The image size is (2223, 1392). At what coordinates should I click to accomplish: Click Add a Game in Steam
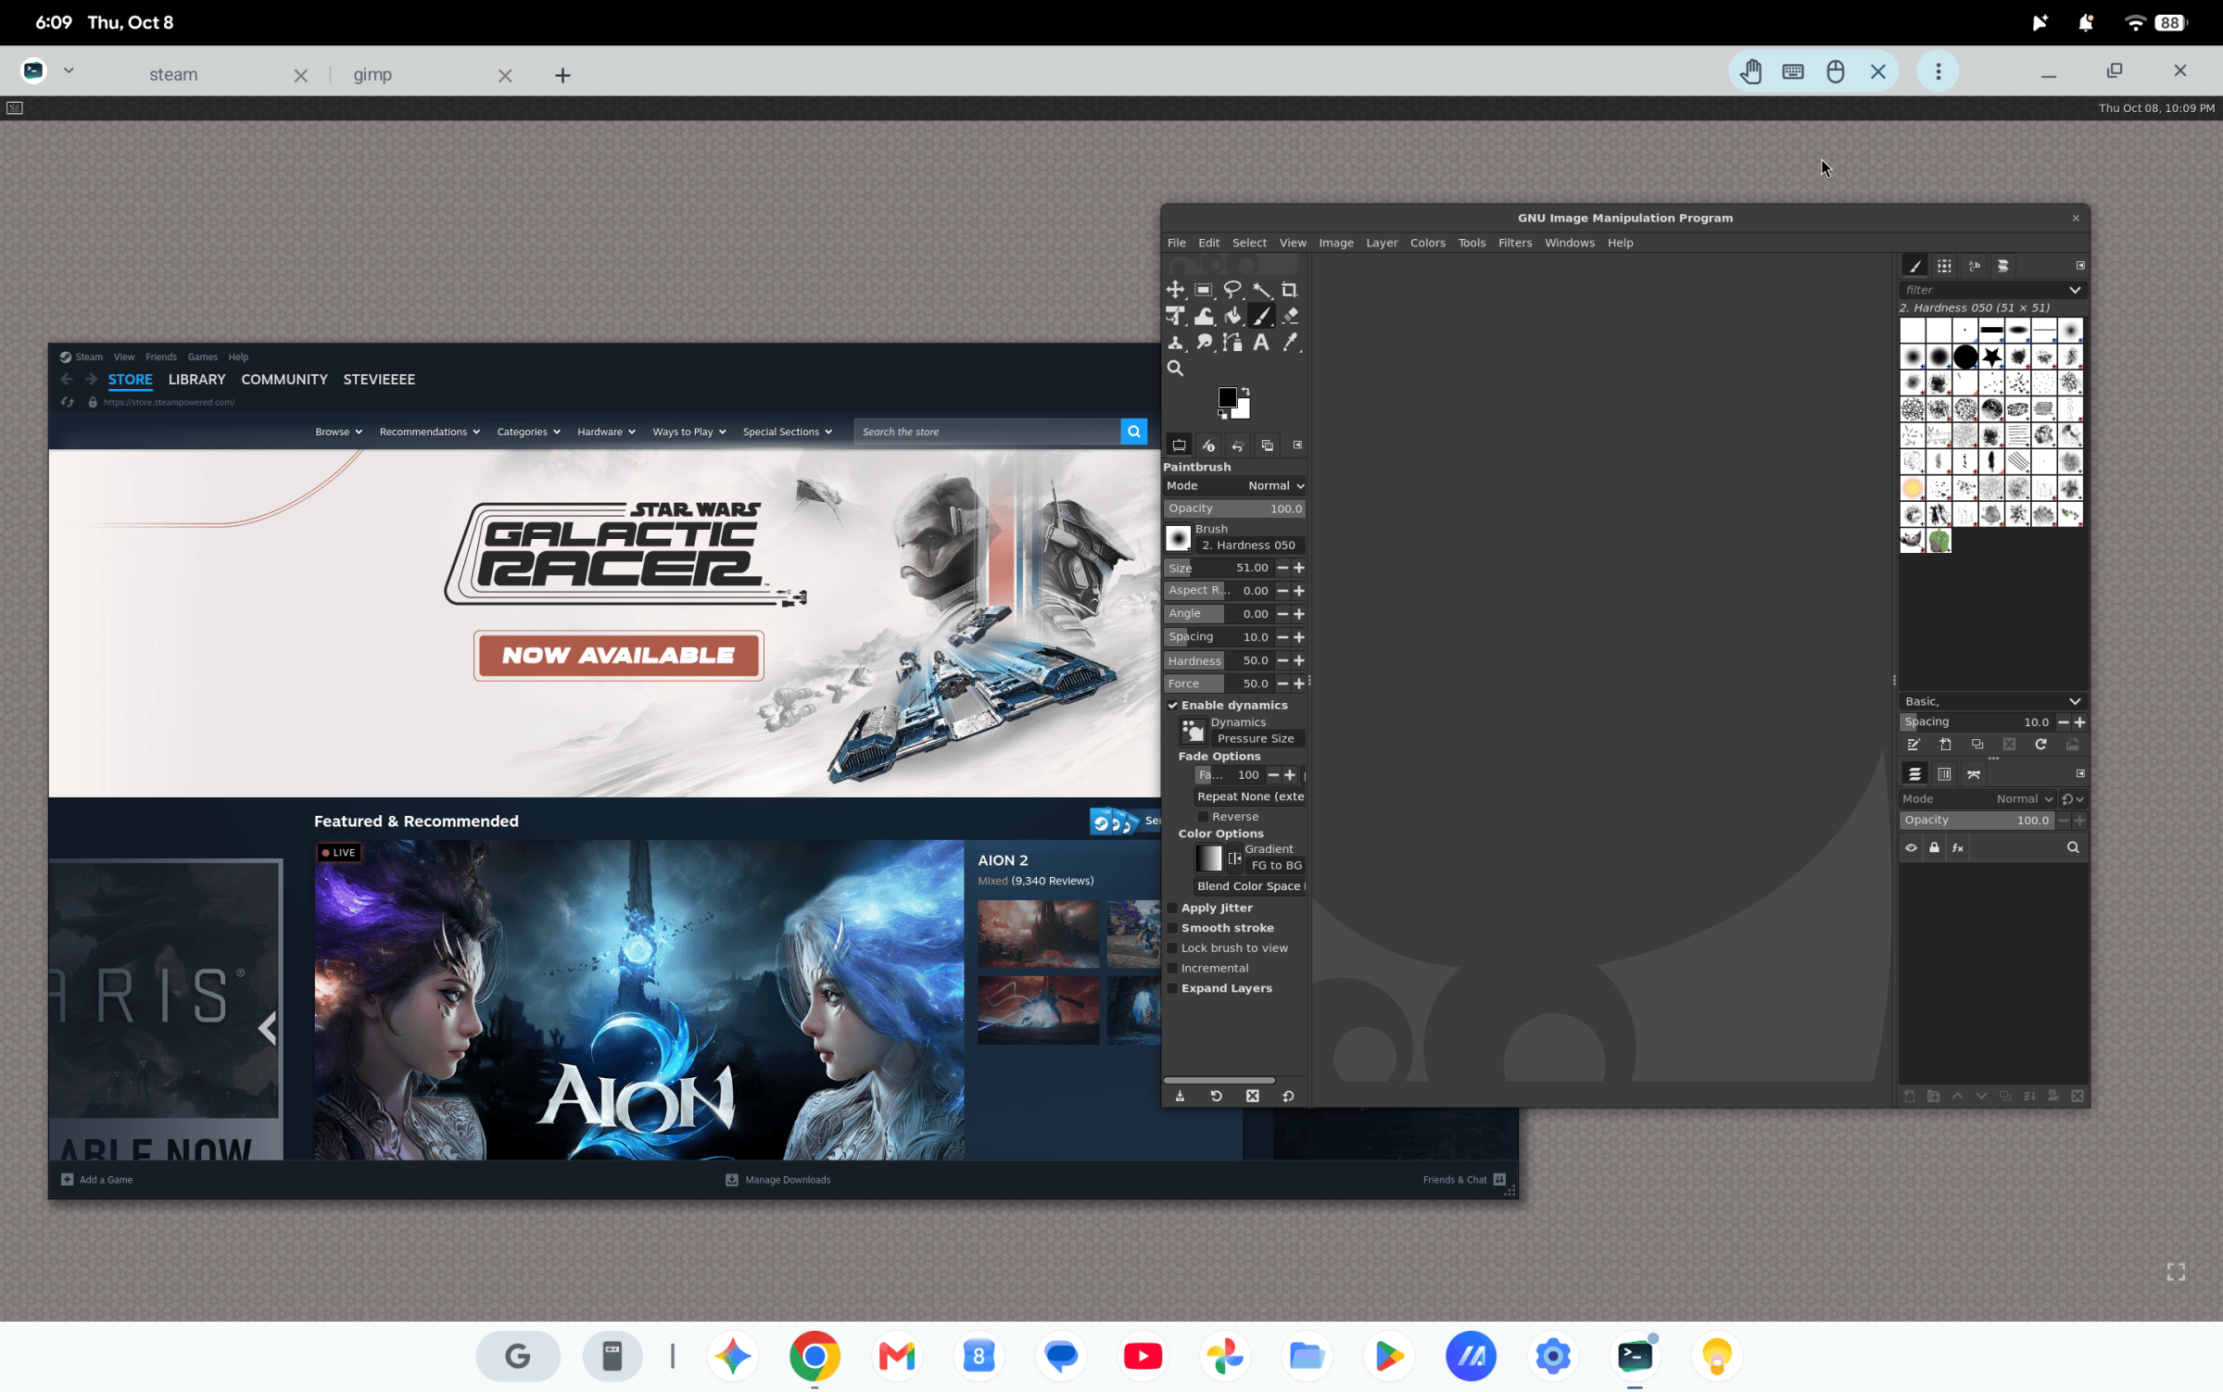tap(97, 1180)
